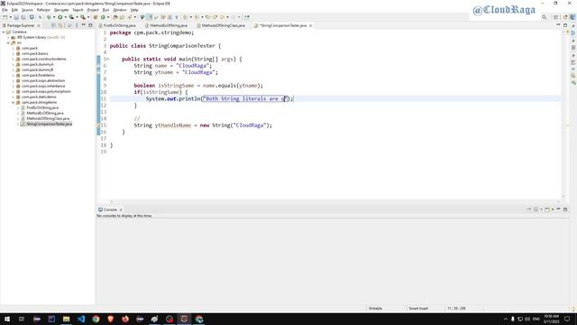Click Open Console icon in Console toolbar
Screen dimensions: 577x325
click(x=547, y=209)
